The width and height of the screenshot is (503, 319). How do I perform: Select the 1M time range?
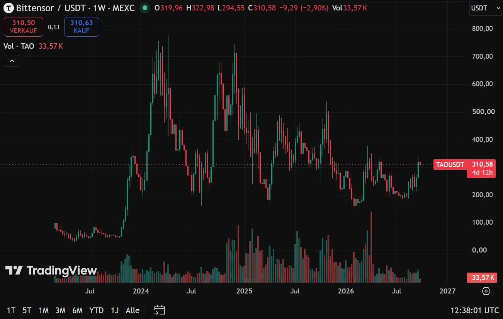pyautogui.click(x=43, y=310)
